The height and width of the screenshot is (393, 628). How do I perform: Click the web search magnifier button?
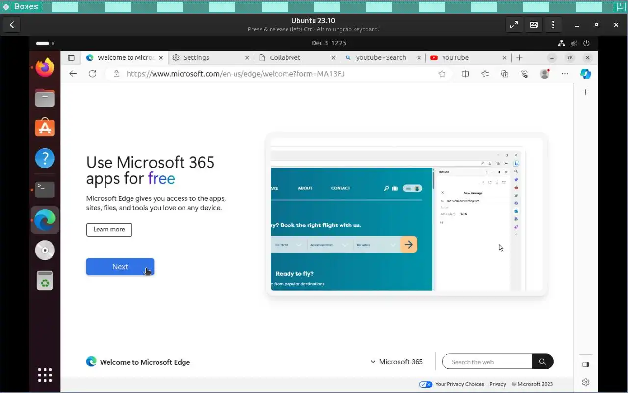tap(543, 362)
